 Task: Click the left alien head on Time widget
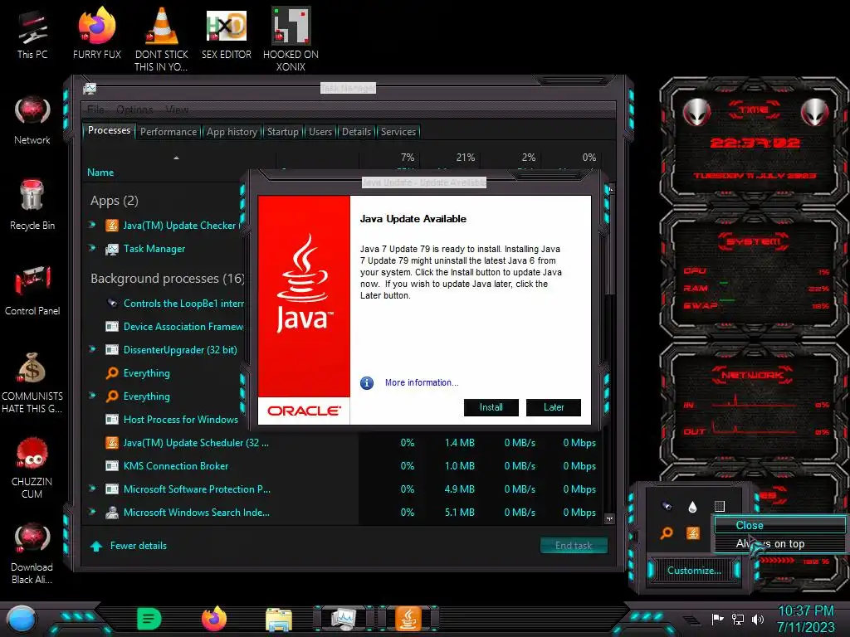[x=696, y=112]
